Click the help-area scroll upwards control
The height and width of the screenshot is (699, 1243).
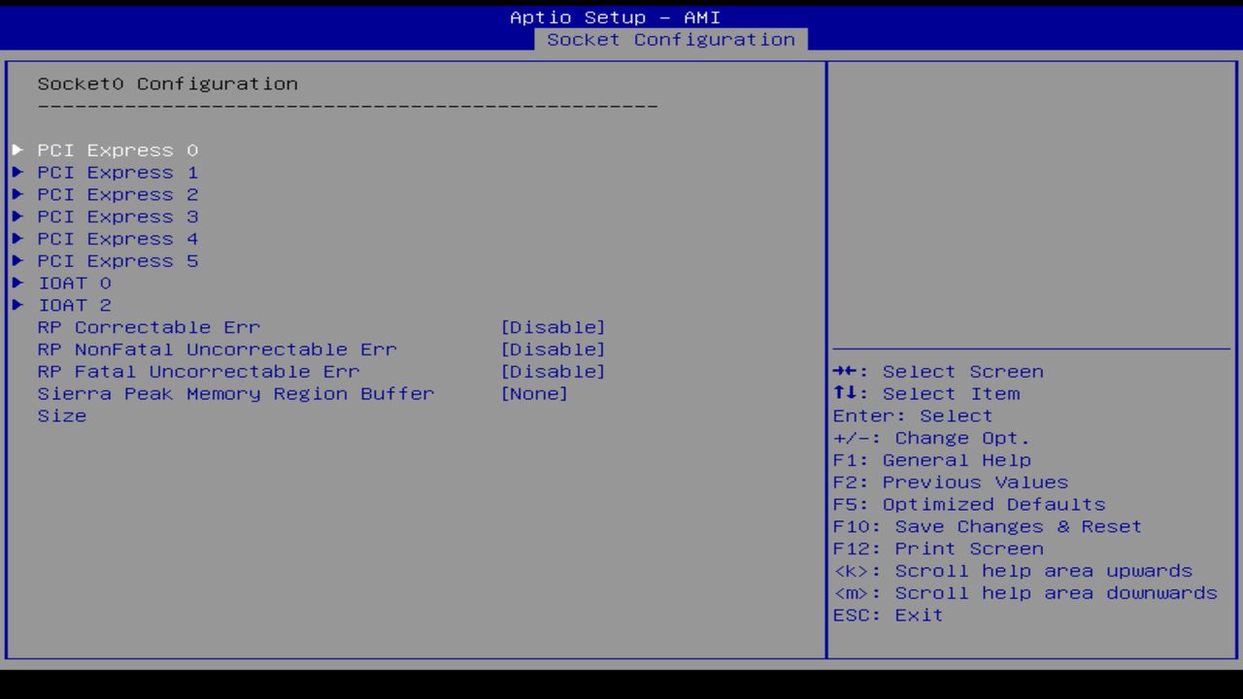pyautogui.click(x=1013, y=571)
